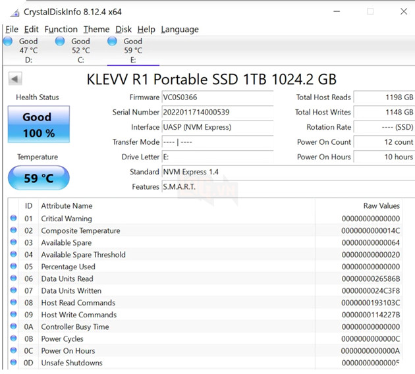Viewport: 415px width, 374px height.
Task: Click the disk title KLEVV R1 Portable SSD
Action: (211, 79)
